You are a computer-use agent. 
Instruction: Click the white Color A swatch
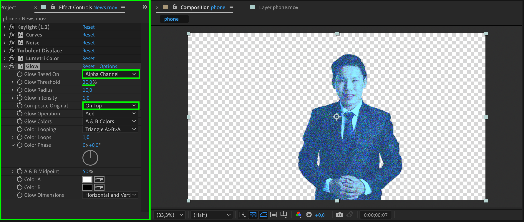tap(87, 179)
